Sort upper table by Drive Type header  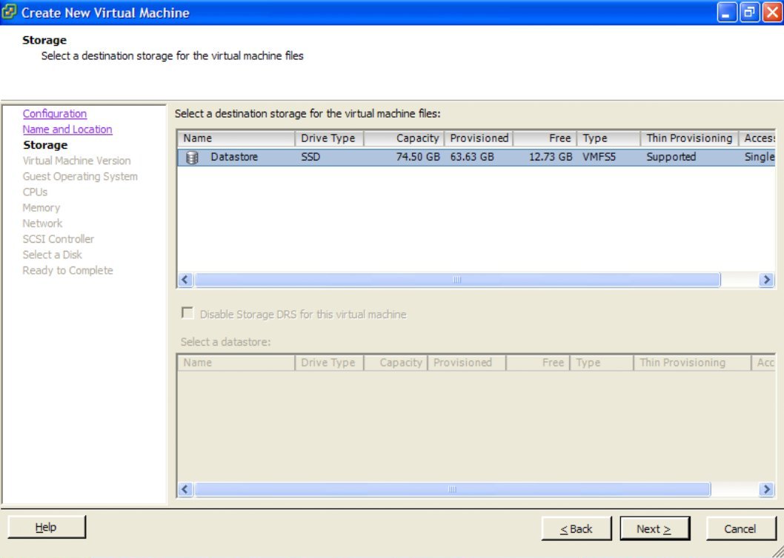click(x=329, y=138)
